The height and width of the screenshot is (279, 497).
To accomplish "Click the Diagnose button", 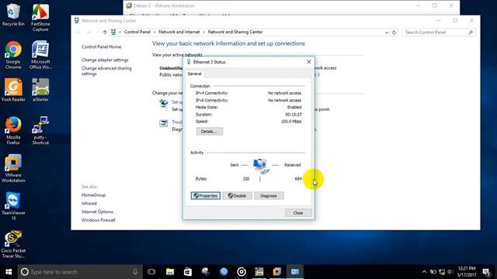I will (269, 196).
